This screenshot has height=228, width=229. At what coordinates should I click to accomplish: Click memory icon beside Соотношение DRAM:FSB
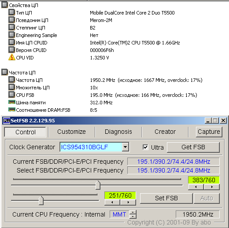[12, 110]
